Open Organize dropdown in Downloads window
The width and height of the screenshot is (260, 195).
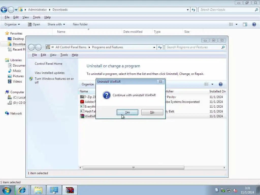point(12,24)
